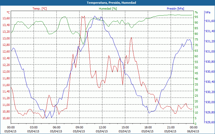Click temperature axis value 11,00
This screenshot has height=134, width=215.
pyautogui.click(x=6, y=105)
